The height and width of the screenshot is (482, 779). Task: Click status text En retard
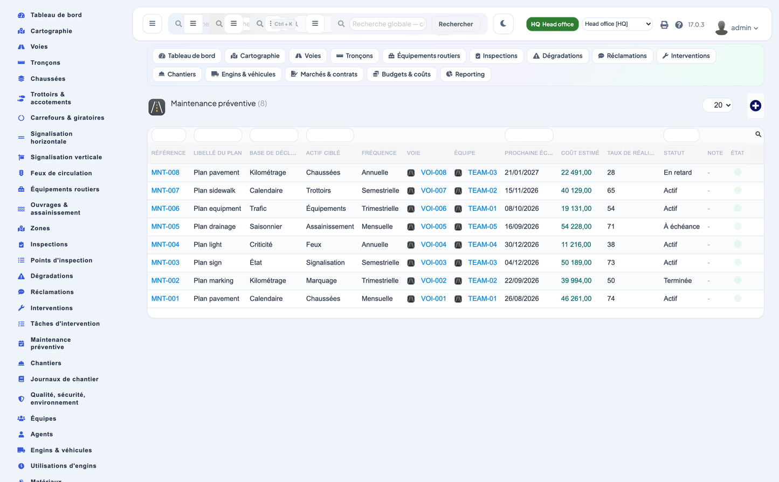(678, 173)
